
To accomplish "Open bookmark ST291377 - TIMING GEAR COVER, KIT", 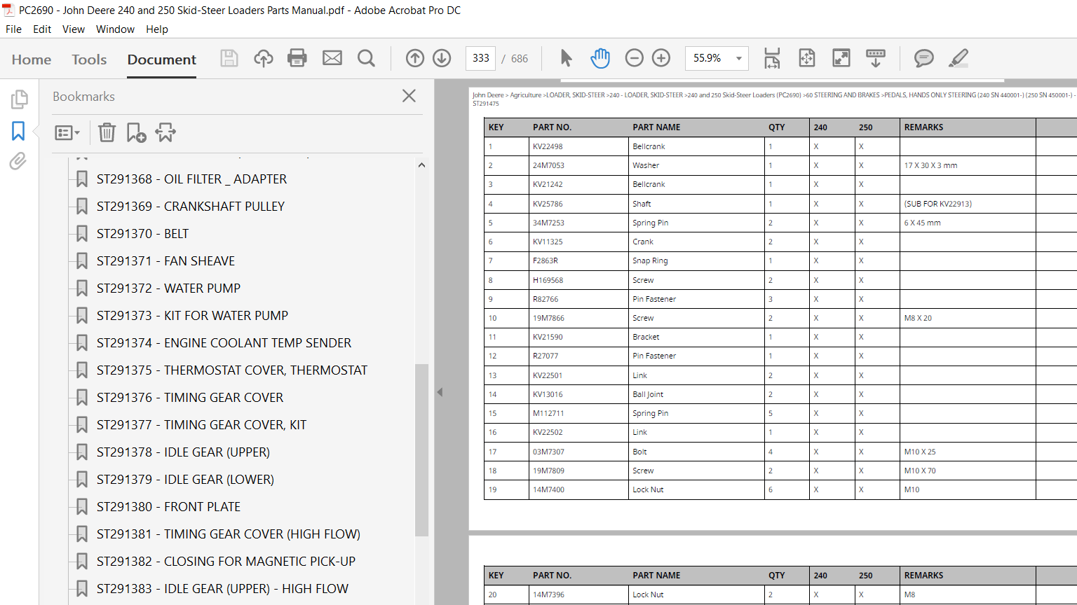I will click(x=201, y=425).
